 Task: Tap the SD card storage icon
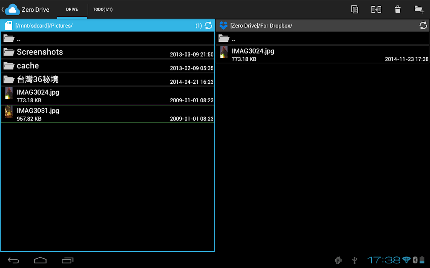tap(8, 26)
